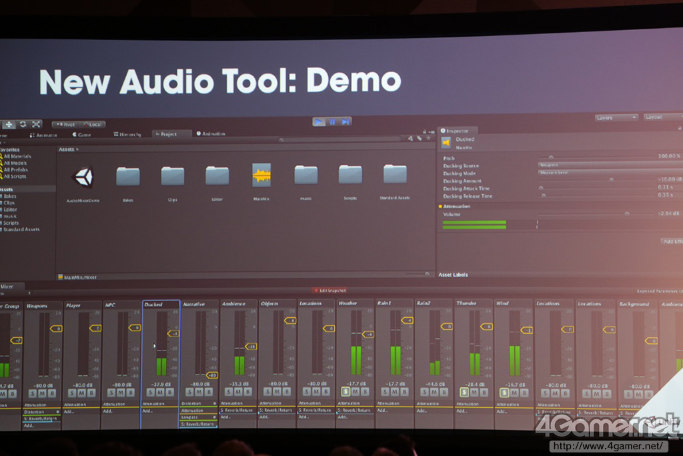Select the Rotate transform tool

click(x=23, y=125)
